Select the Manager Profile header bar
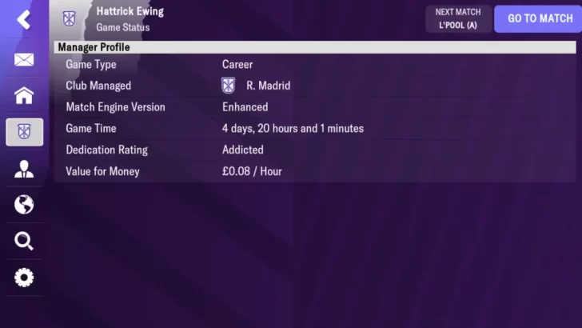The height and width of the screenshot is (328, 582). pyautogui.click(x=315, y=47)
